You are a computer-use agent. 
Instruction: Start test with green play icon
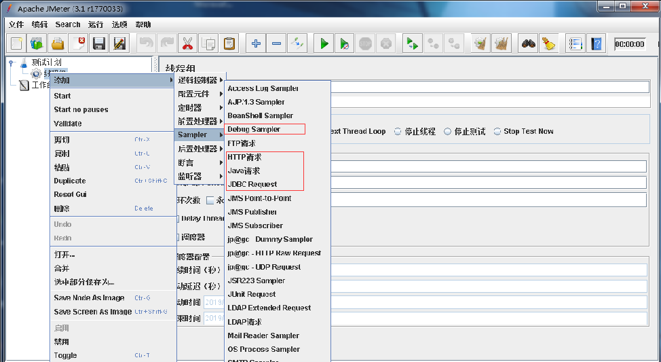pyautogui.click(x=324, y=43)
